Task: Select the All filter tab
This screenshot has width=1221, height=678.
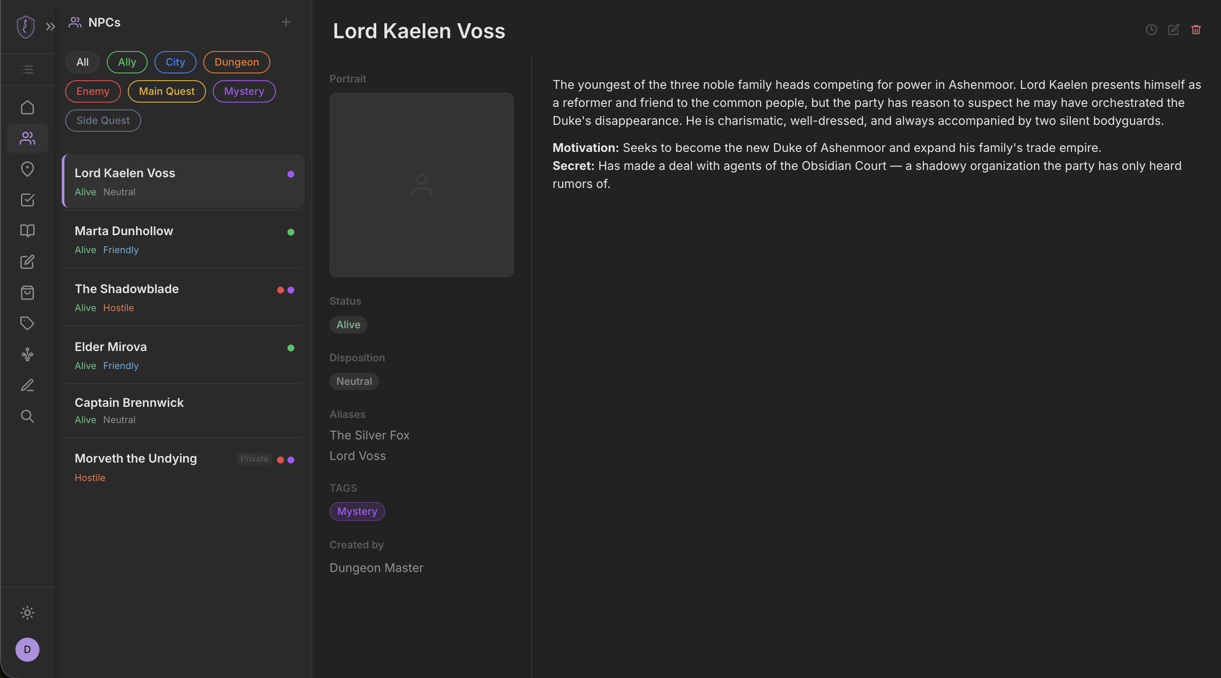Action: (x=82, y=62)
